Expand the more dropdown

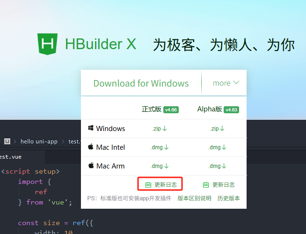pyautogui.click(x=226, y=83)
